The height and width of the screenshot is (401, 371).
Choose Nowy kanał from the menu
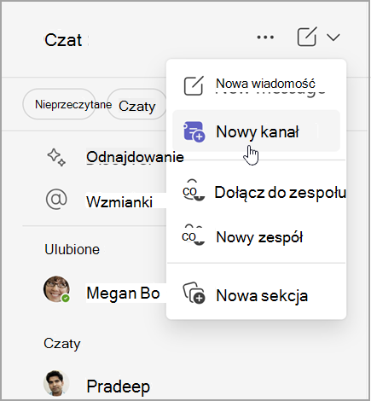[x=257, y=131]
